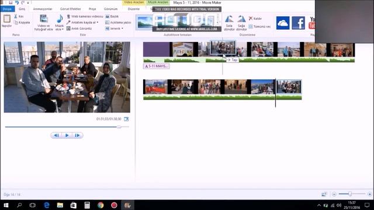
Task: Open the Windows Start menu
Action: tap(6, 205)
